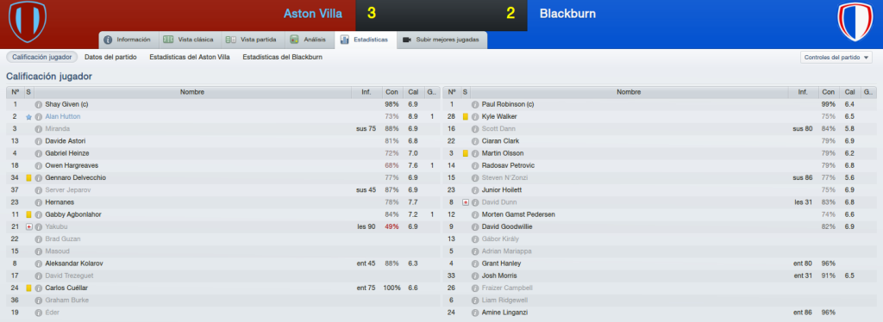Image resolution: width=883 pixels, height=322 pixels.
Task: Click Kyle Walker's yellow card icon
Action: (465, 117)
